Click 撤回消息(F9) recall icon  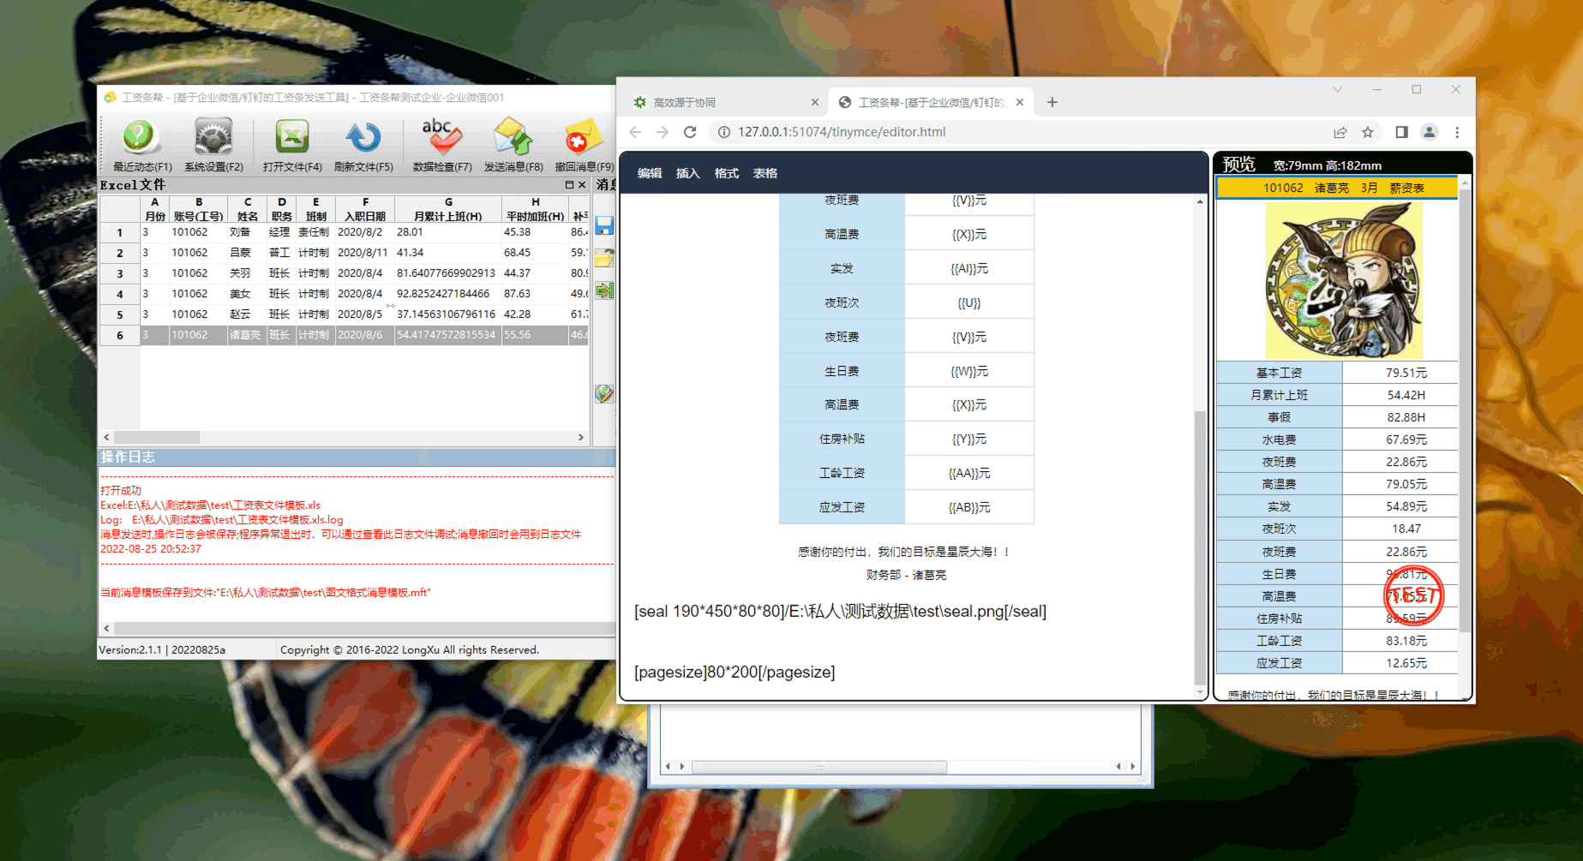point(583,137)
